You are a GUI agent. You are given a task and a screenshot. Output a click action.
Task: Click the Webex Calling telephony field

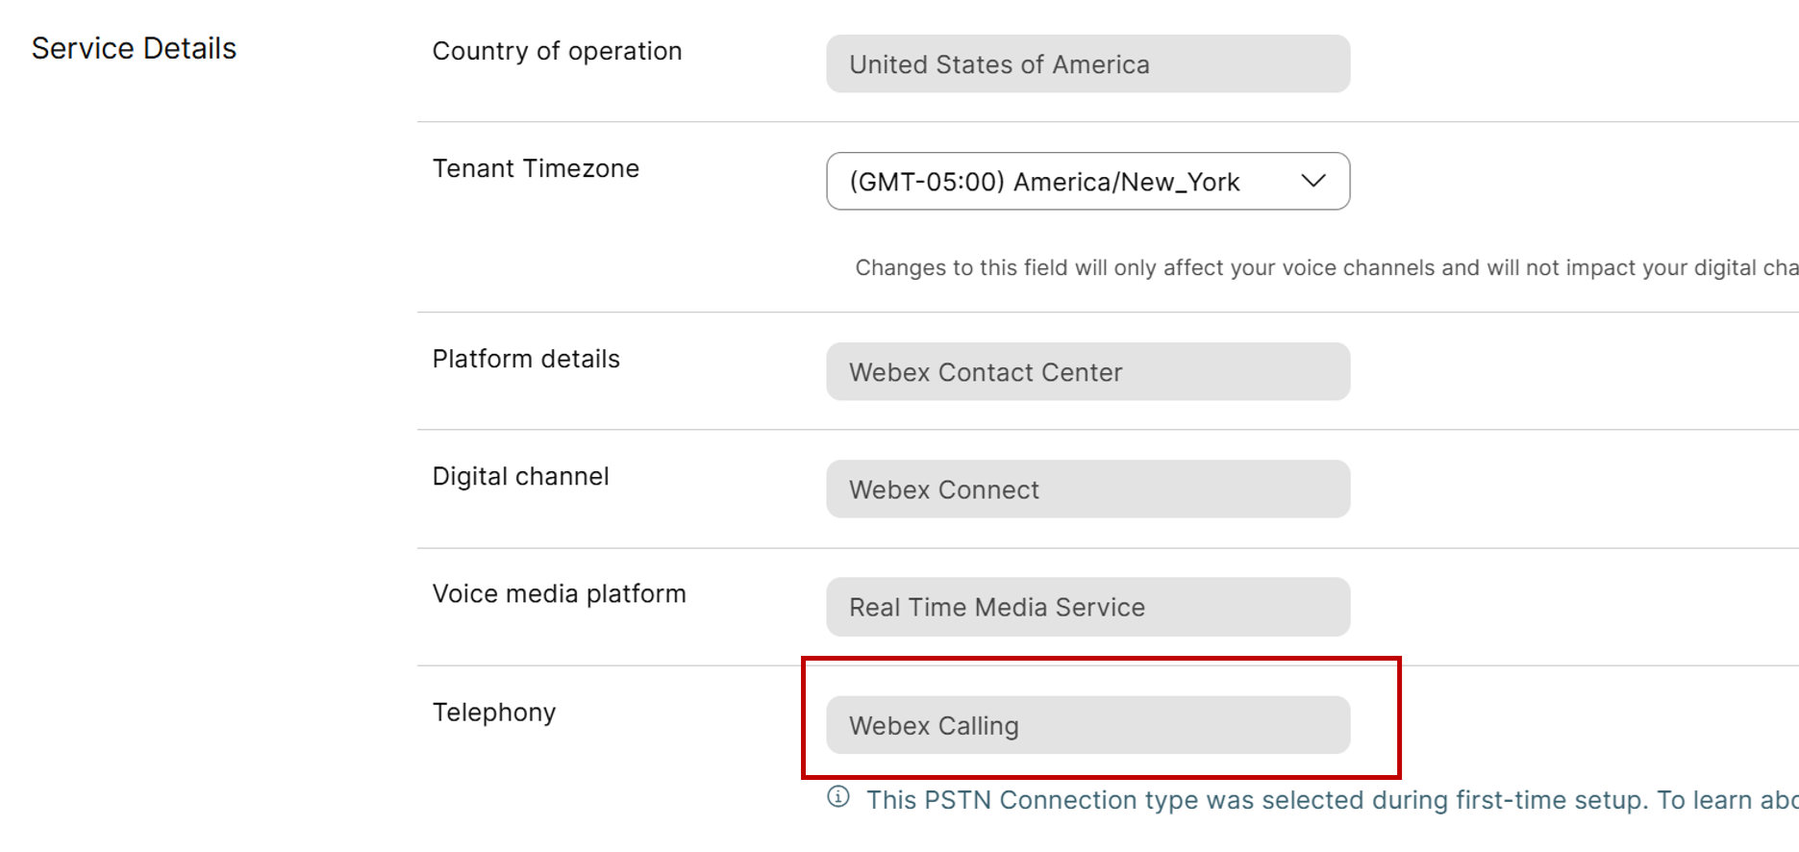[1087, 725]
